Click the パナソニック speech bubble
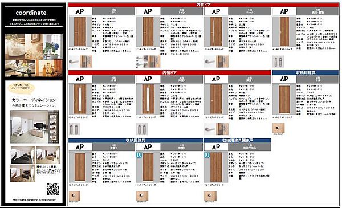342x208 pixels. coord(21,88)
